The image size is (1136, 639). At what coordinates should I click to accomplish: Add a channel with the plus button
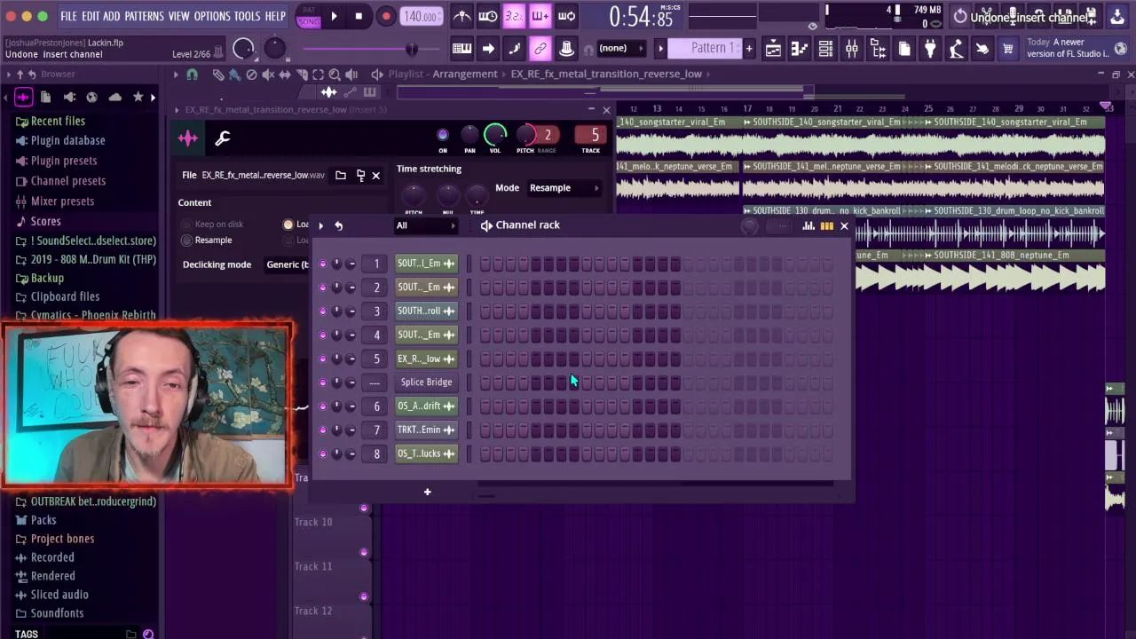tap(427, 492)
